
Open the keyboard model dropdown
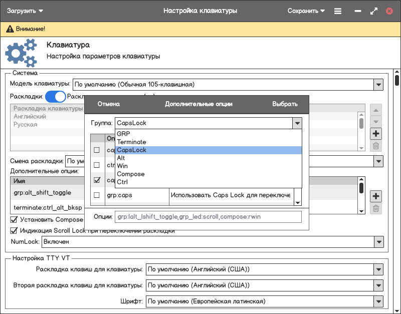coord(378,84)
